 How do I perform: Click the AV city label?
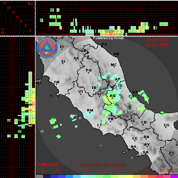tap(147, 145)
